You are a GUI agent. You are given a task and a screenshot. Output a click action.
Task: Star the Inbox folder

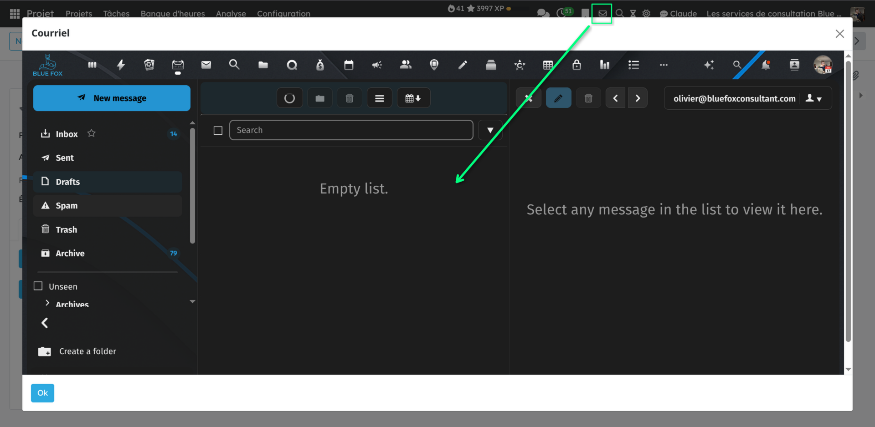92,133
